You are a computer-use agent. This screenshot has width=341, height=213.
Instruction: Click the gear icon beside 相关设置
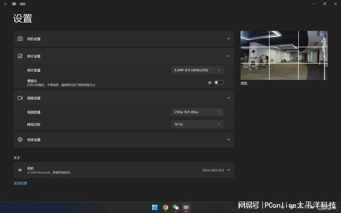pos(20,140)
